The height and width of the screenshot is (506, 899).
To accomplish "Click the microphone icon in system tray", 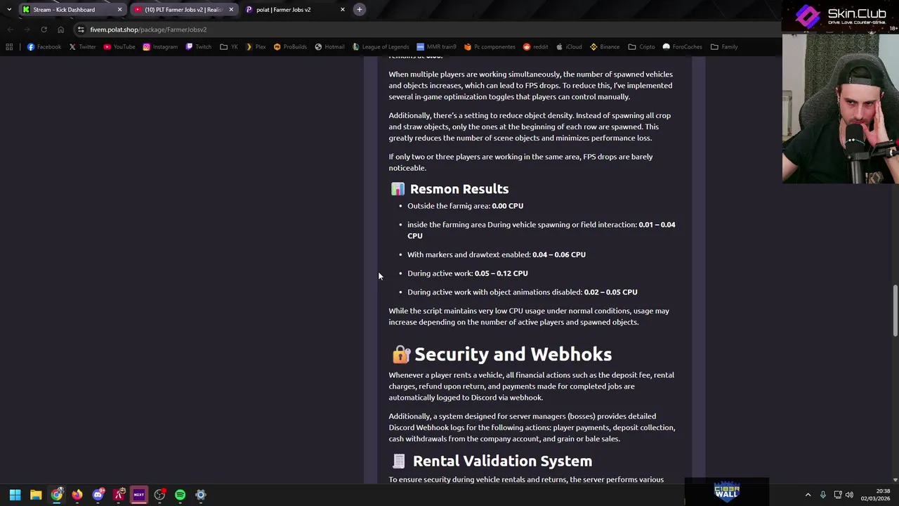I will pos(822,495).
